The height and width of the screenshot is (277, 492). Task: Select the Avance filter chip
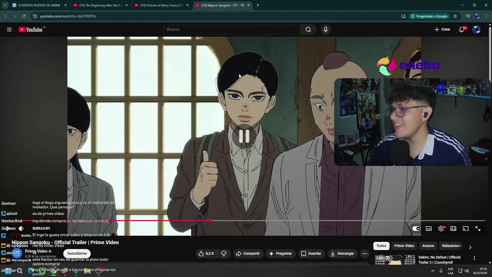pyautogui.click(x=428, y=246)
